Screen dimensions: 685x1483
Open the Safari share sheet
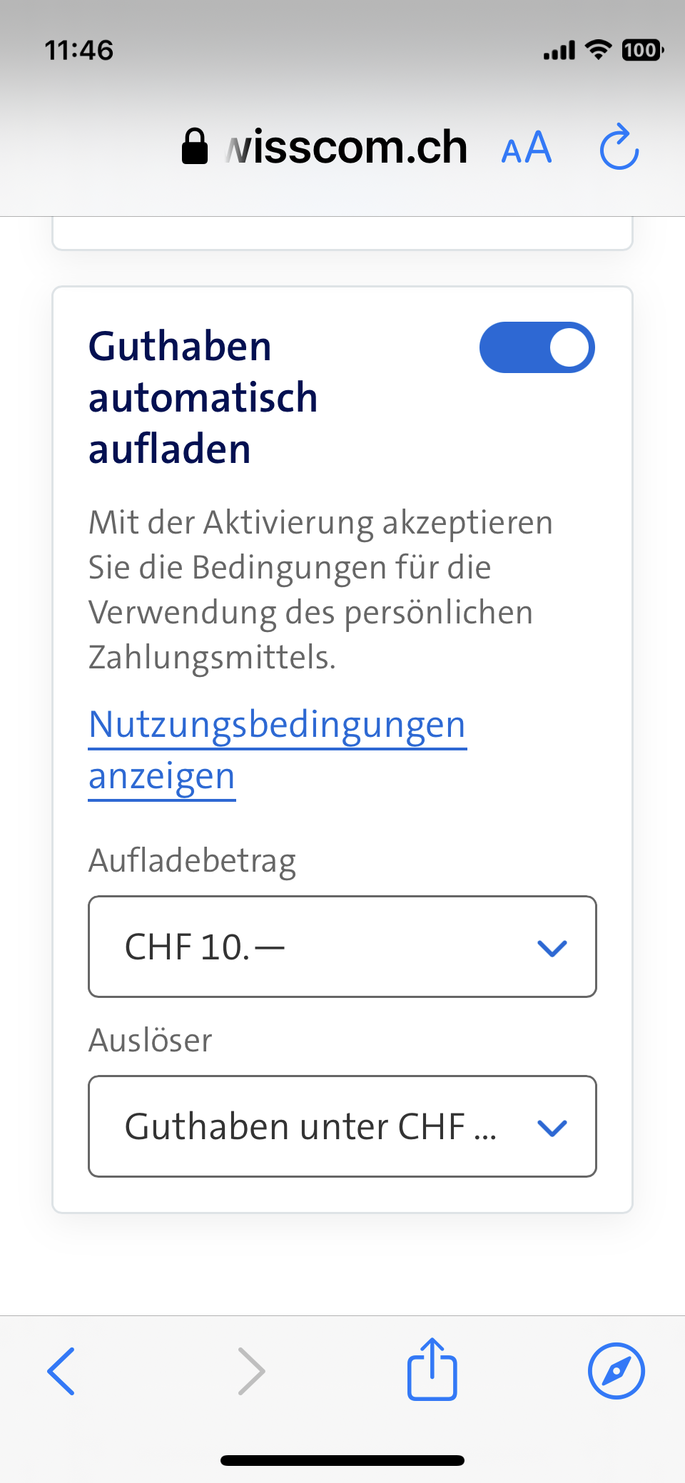click(432, 1369)
